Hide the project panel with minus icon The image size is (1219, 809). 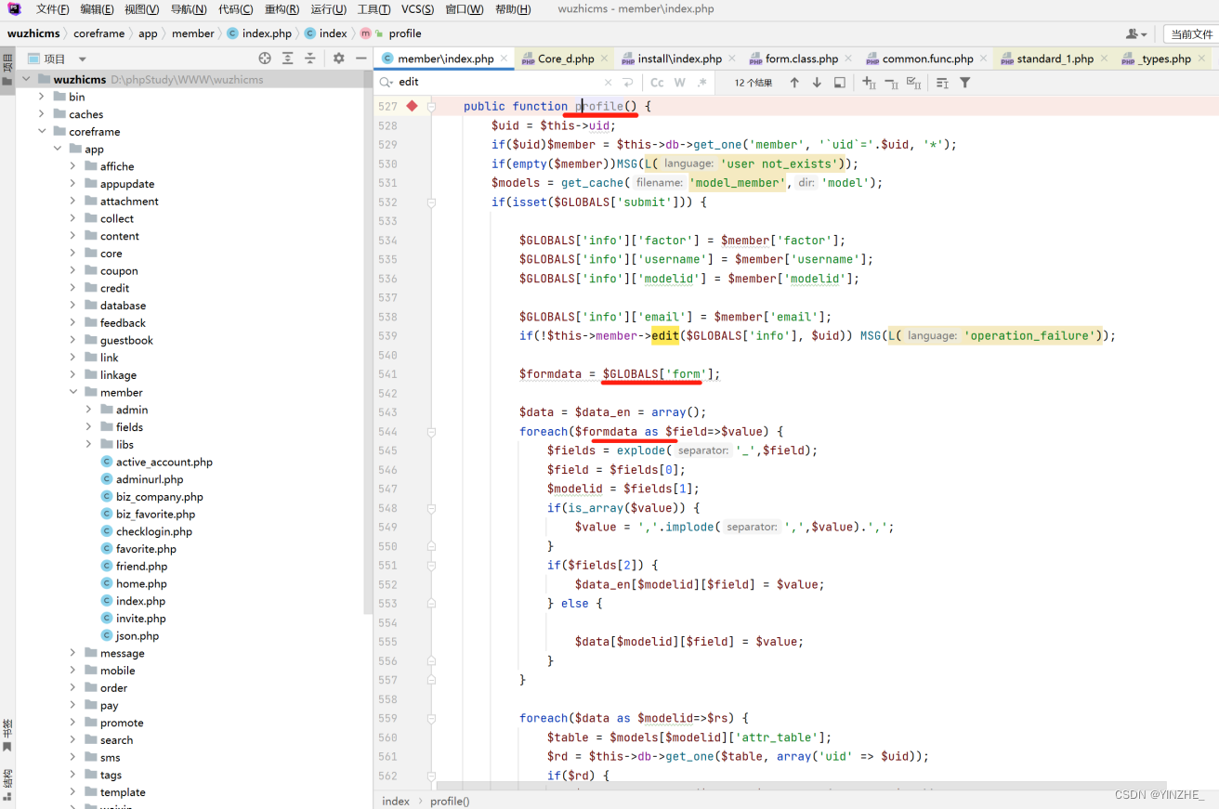[x=361, y=58]
